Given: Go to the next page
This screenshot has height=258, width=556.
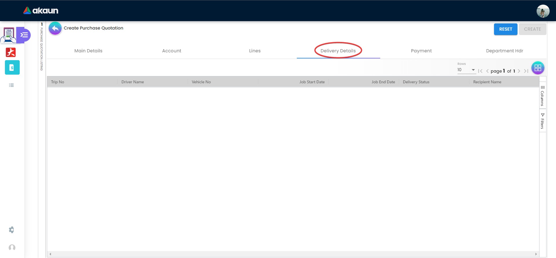Looking at the screenshot, I should pos(519,71).
